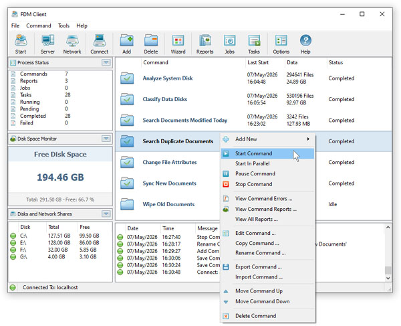This screenshot has width=401, height=326.
Task: Click the Analyze System Disk folder icon
Action: pos(127,78)
